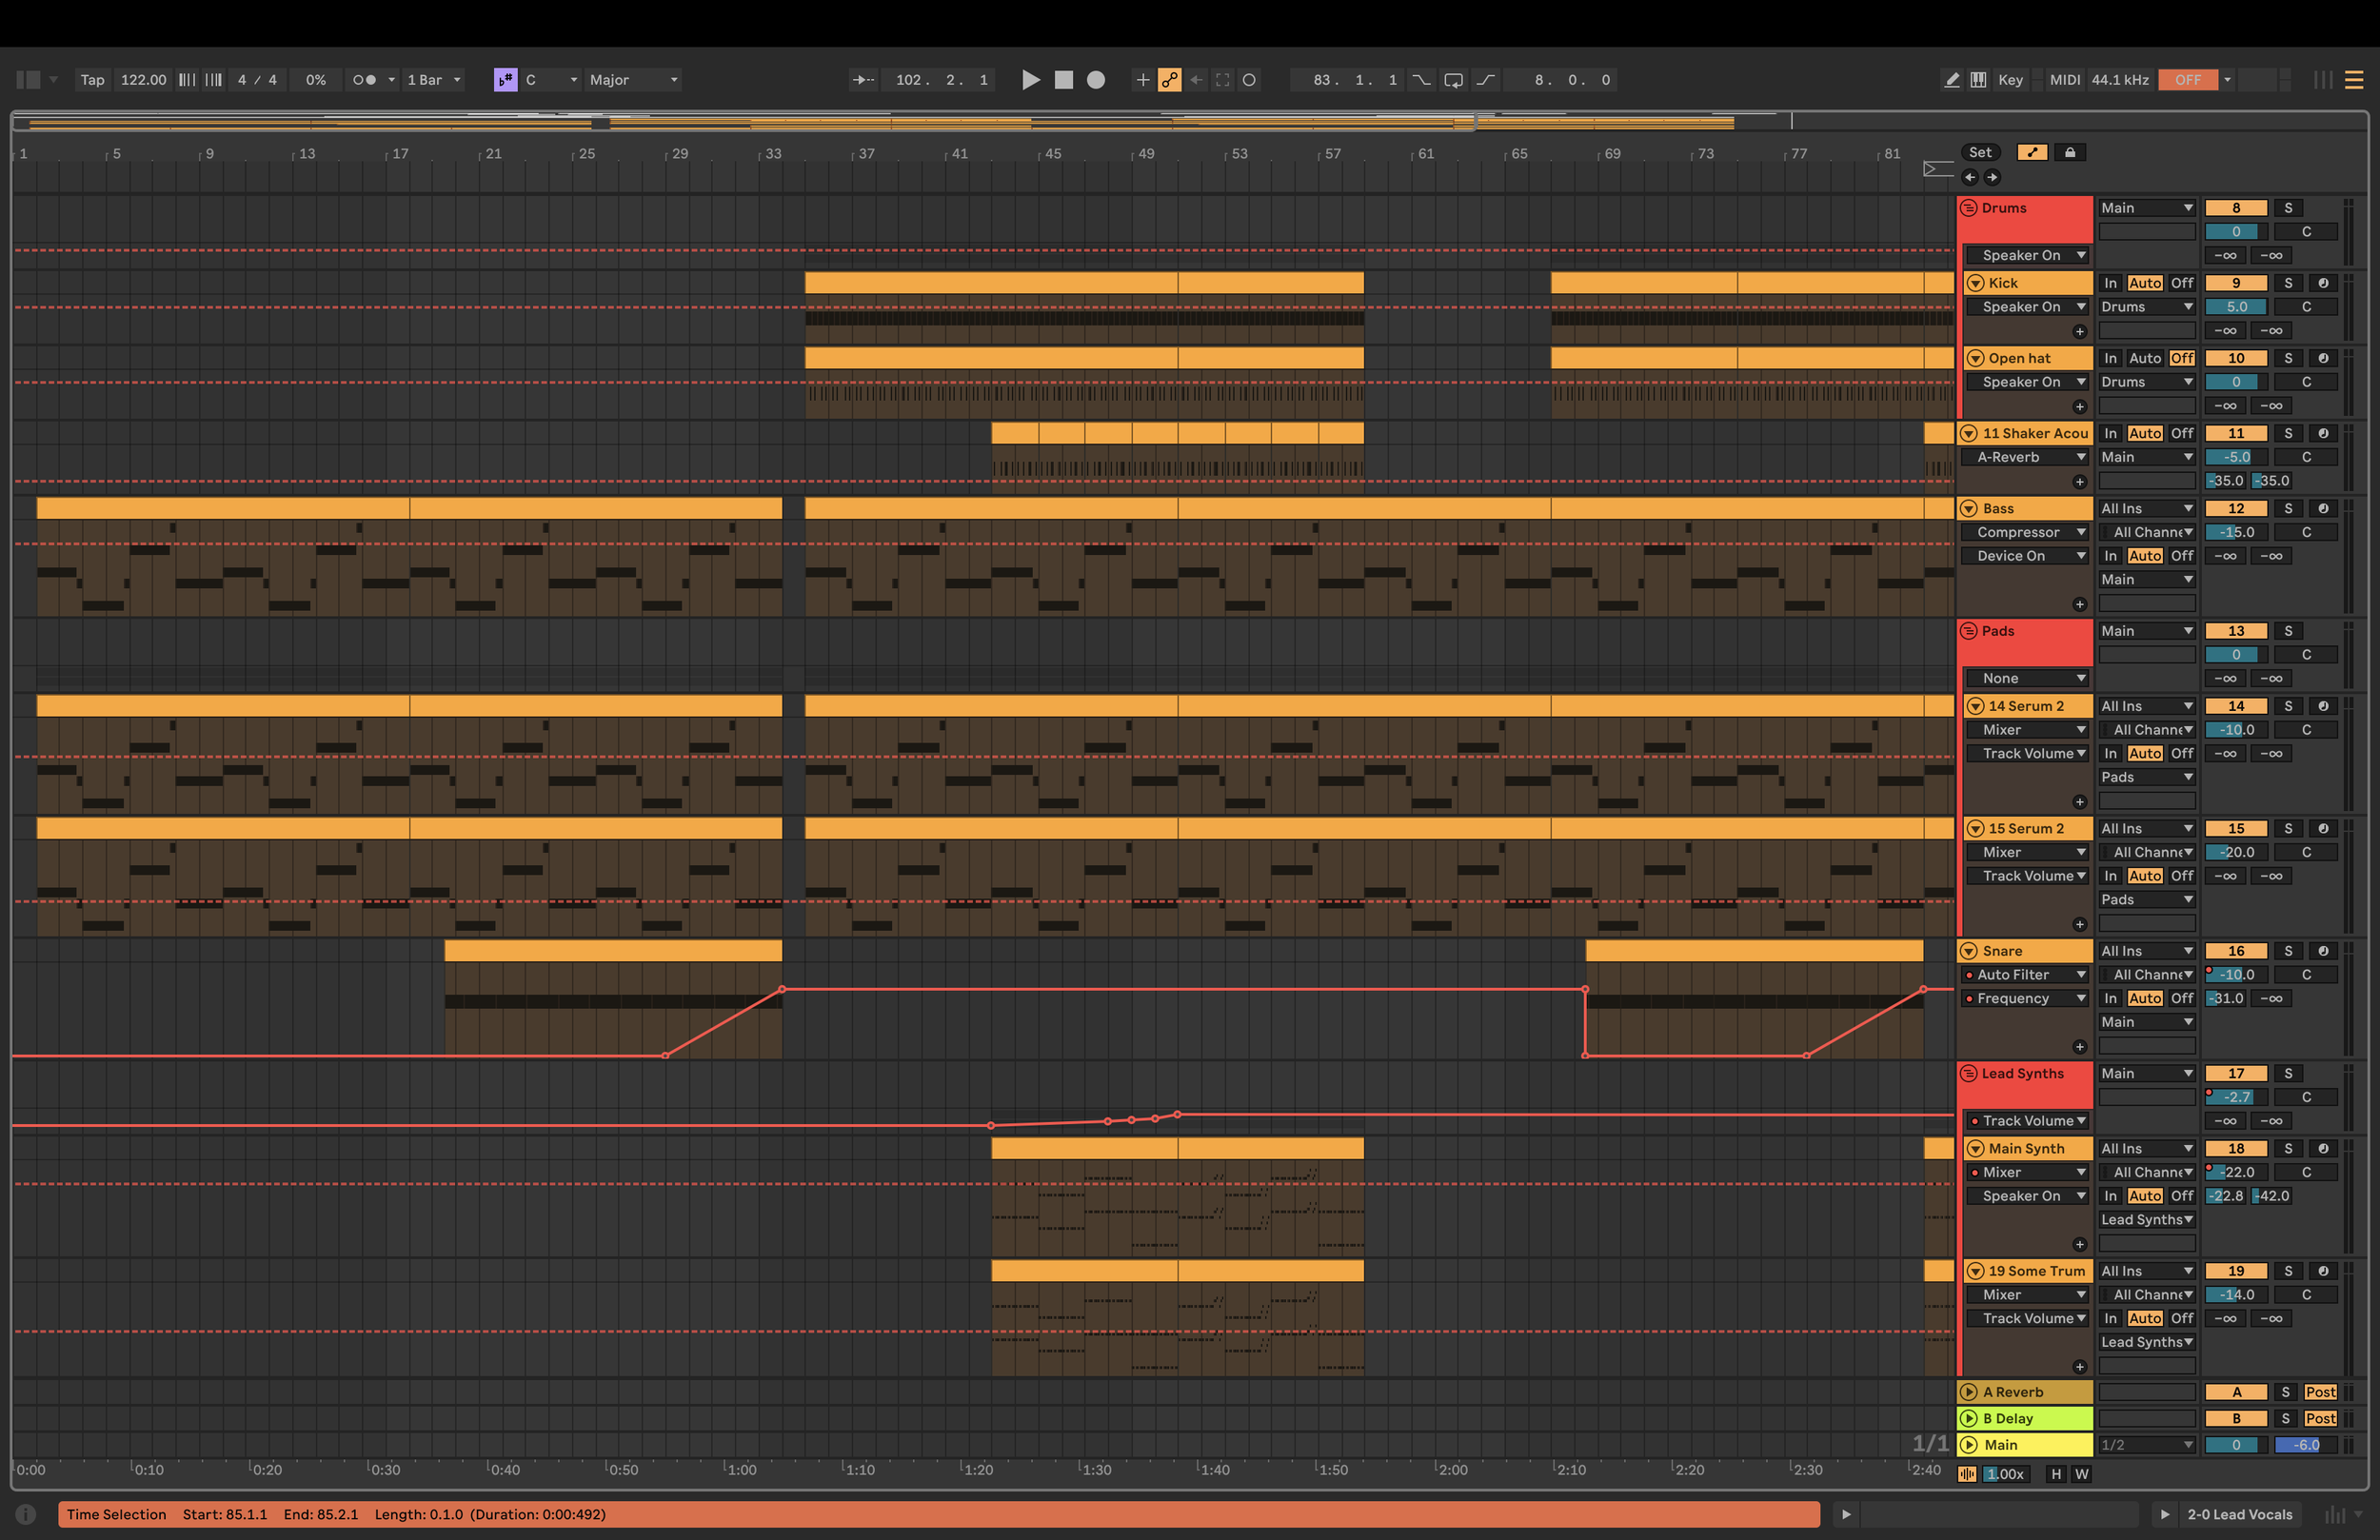The height and width of the screenshot is (1540, 2380).
Task: Set Open hat monitoring to Auto
Action: (2144, 358)
